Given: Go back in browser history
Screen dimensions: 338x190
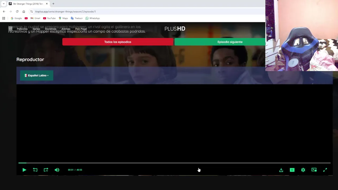Looking at the screenshot, I should tap(4, 12).
